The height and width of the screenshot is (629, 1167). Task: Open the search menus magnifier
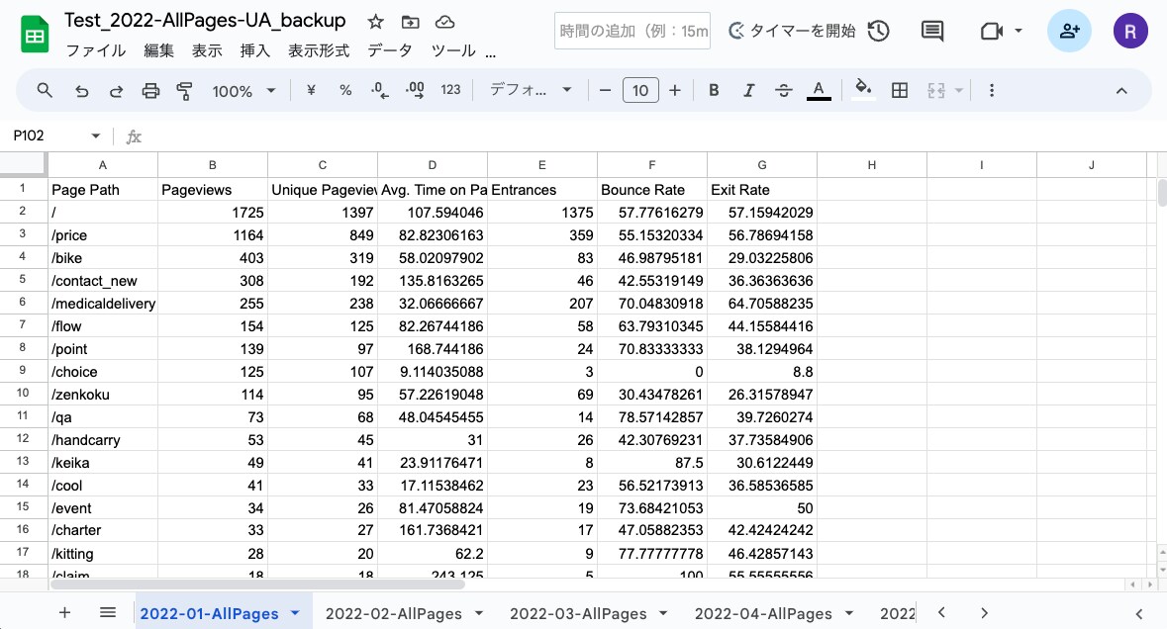tap(45, 91)
